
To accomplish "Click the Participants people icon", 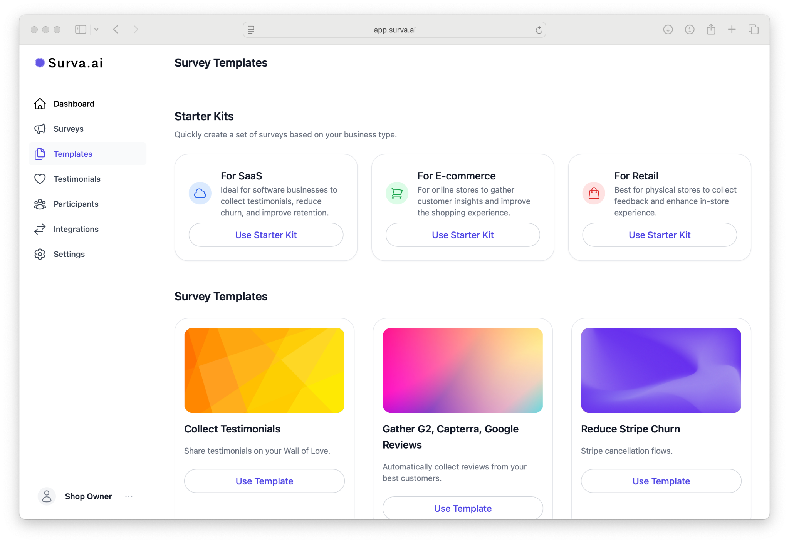I will tap(40, 204).
